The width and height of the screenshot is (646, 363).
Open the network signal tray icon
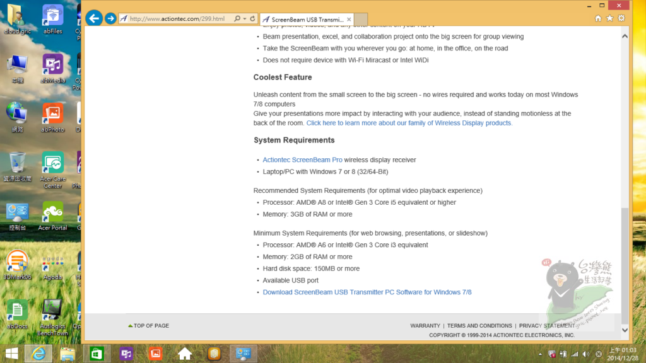574,354
